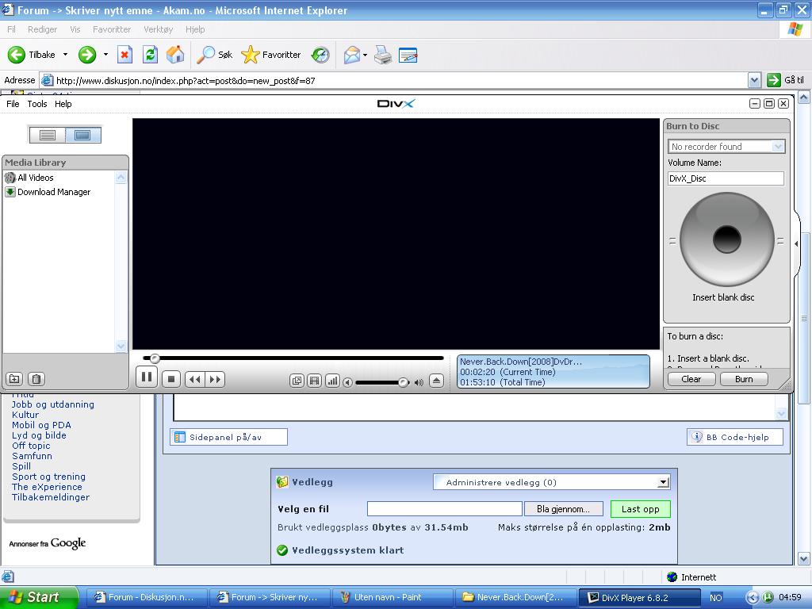
Task: Add new folder to Media Library
Action: point(14,379)
